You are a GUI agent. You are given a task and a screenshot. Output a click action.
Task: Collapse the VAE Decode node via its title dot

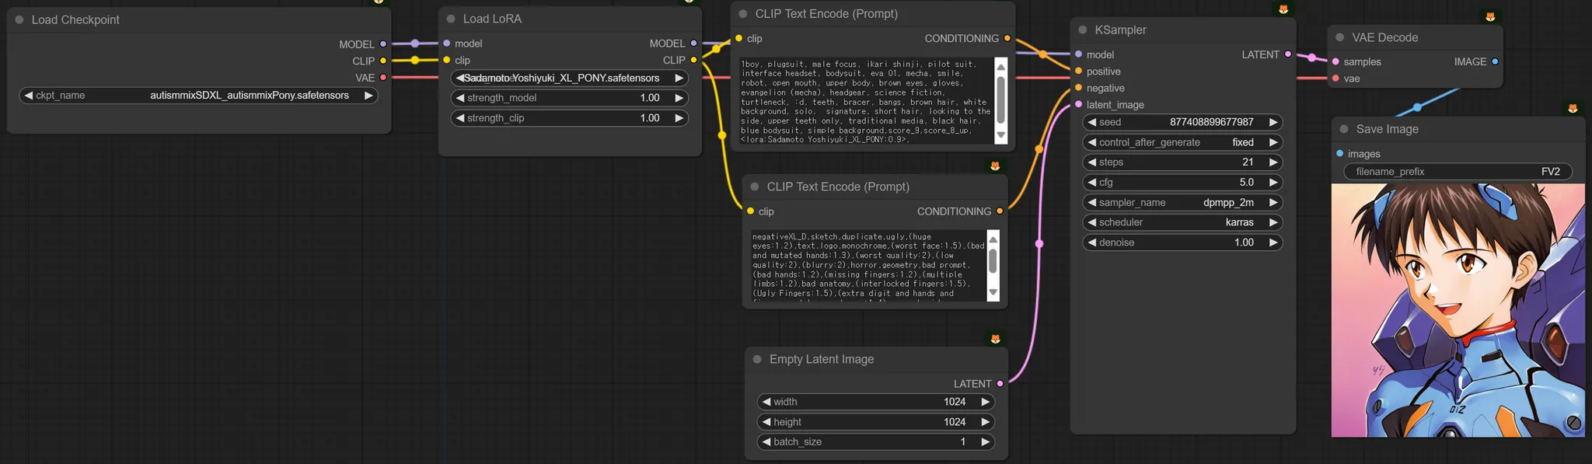(1340, 37)
